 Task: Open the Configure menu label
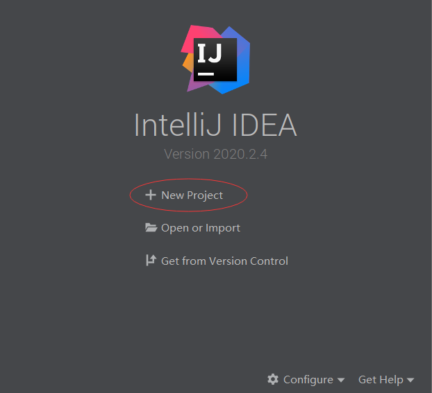point(308,379)
